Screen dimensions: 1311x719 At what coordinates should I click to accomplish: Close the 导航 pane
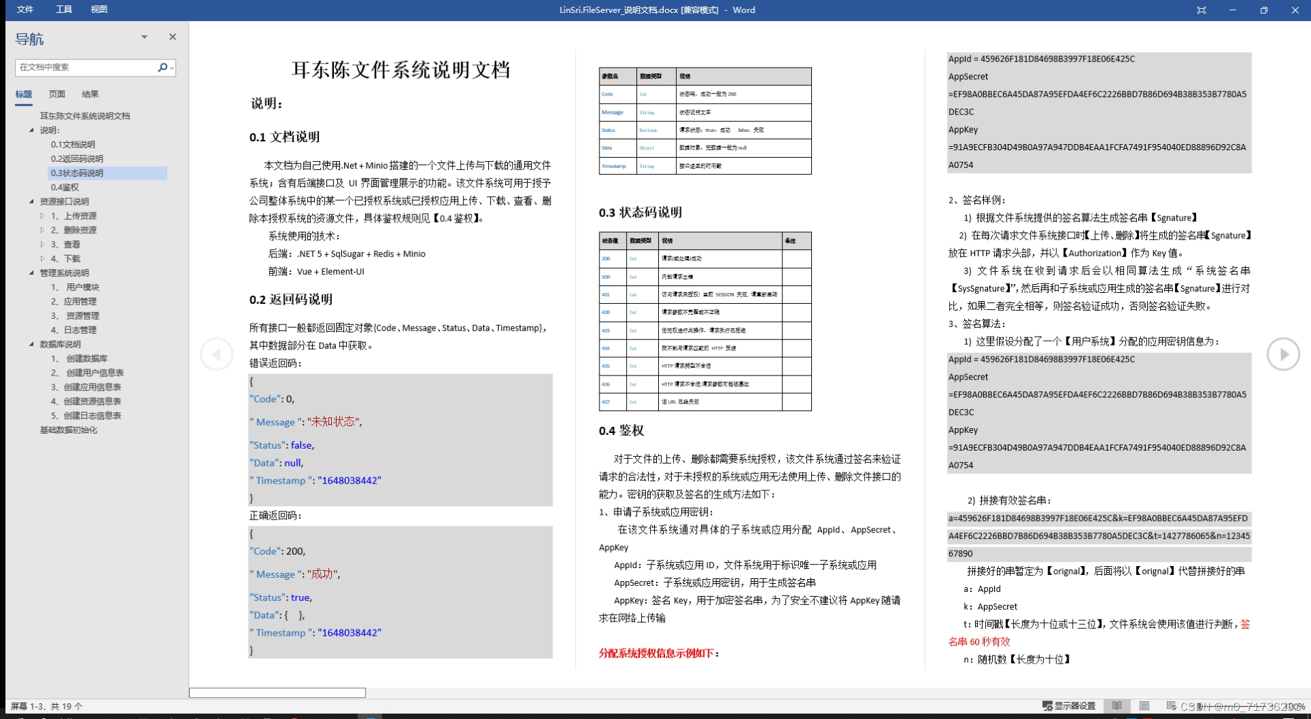click(x=173, y=37)
